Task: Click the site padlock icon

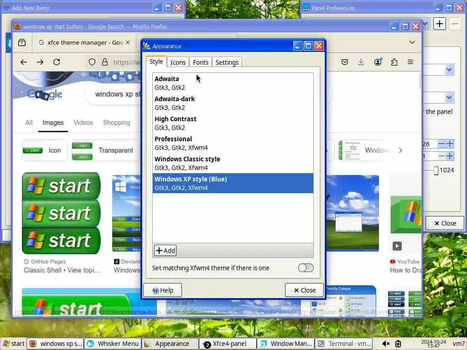Action: click(x=105, y=62)
